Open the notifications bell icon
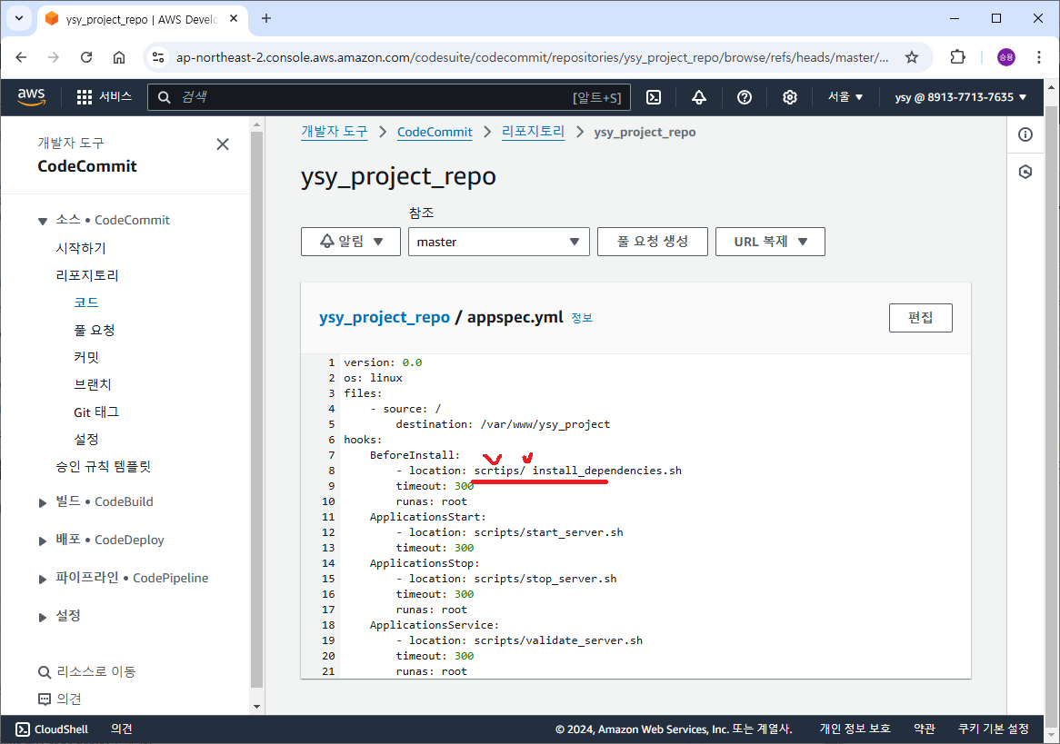 (x=699, y=97)
